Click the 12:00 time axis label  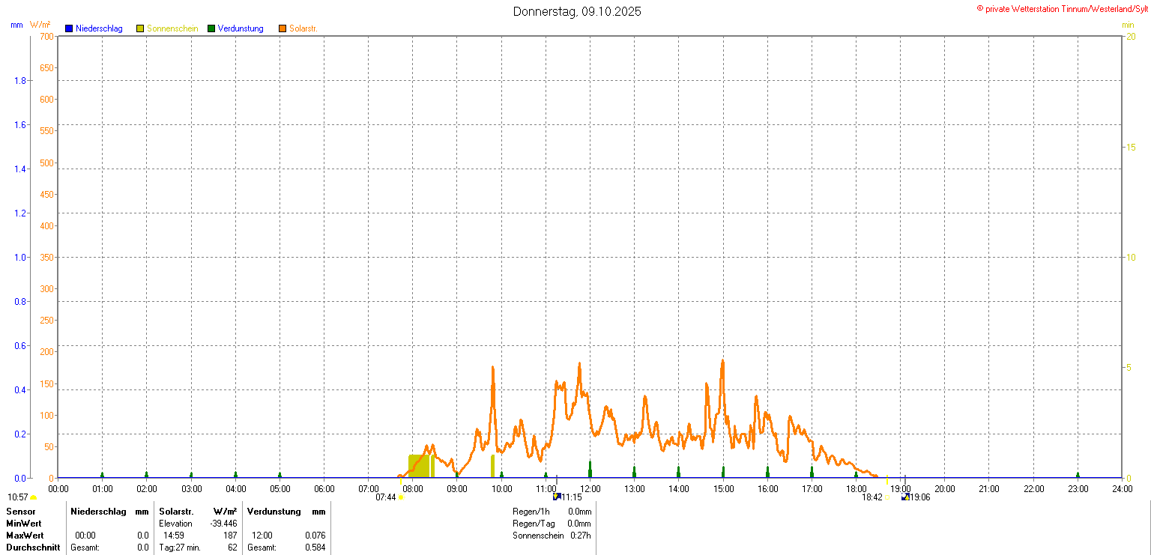[x=590, y=489]
